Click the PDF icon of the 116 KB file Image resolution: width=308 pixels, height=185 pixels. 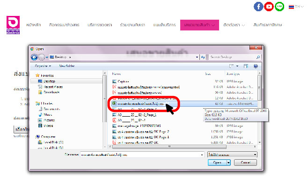click(114, 87)
